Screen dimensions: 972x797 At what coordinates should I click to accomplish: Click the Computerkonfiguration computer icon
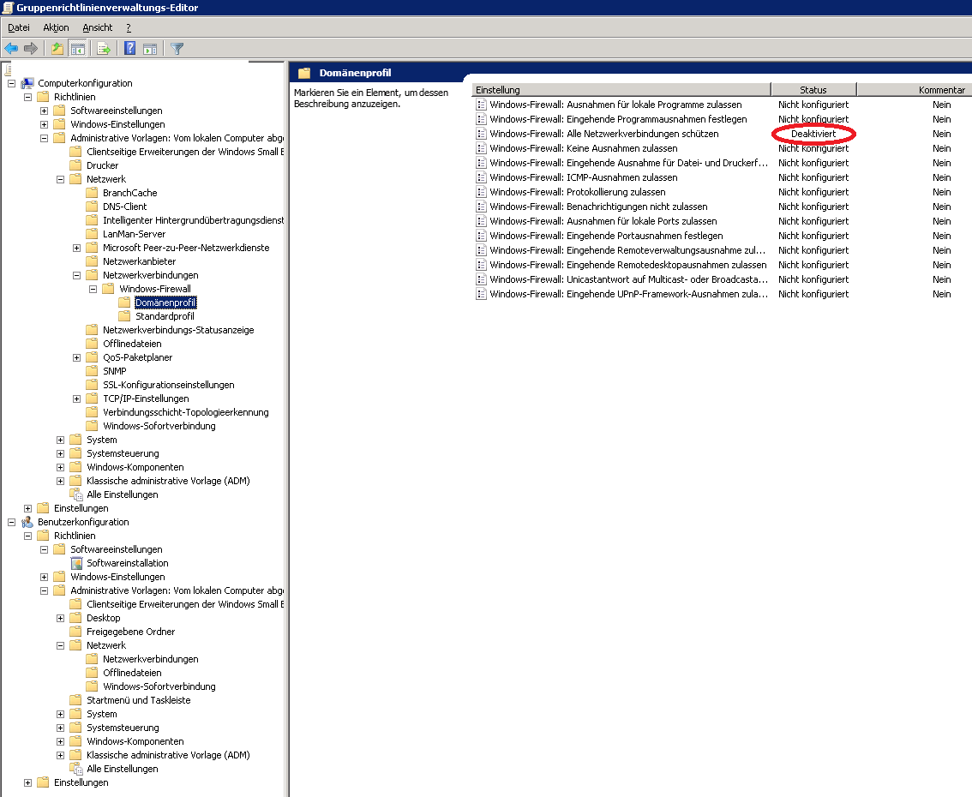(x=27, y=83)
